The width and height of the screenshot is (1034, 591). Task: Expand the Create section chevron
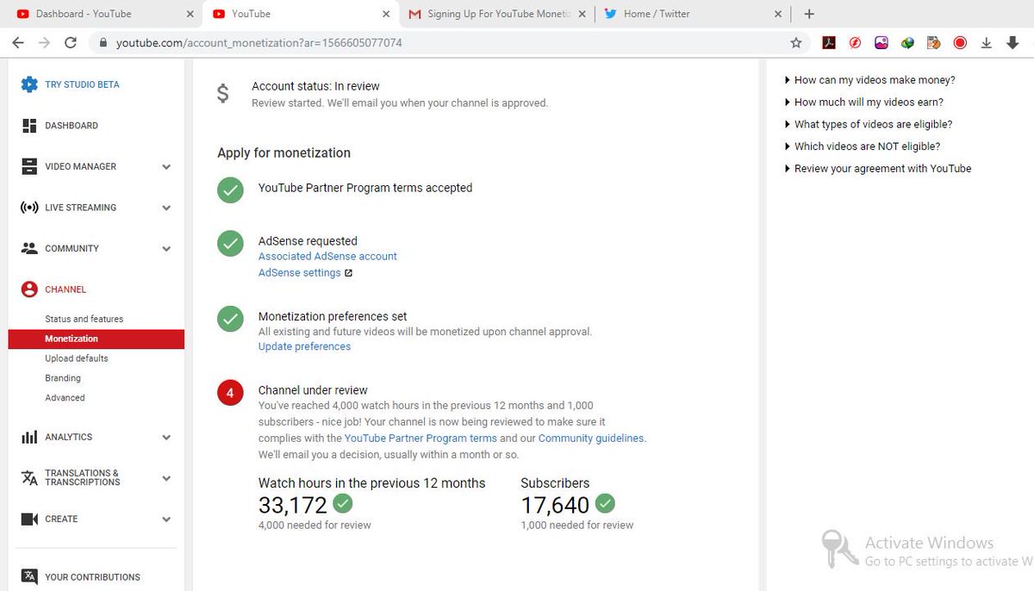166,519
